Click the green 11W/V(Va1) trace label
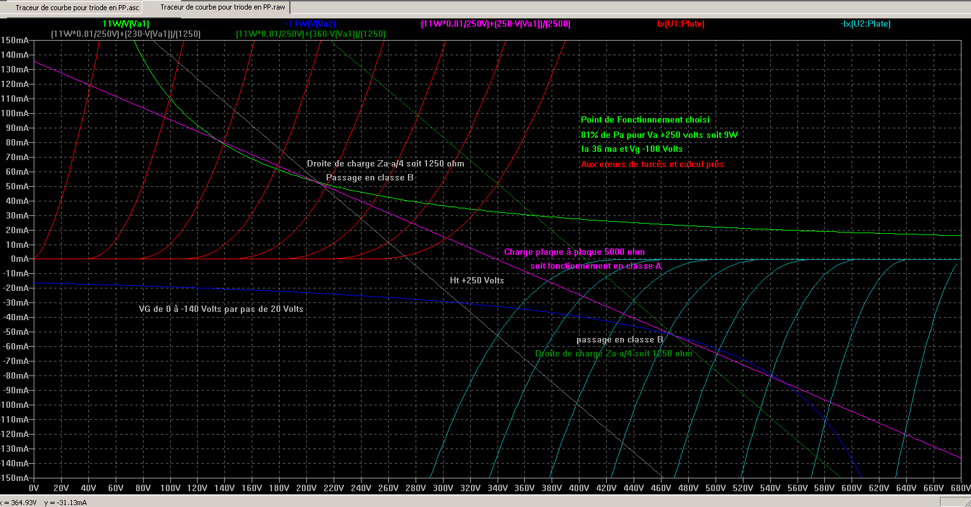Image resolution: width=971 pixels, height=507 pixels. click(x=126, y=24)
